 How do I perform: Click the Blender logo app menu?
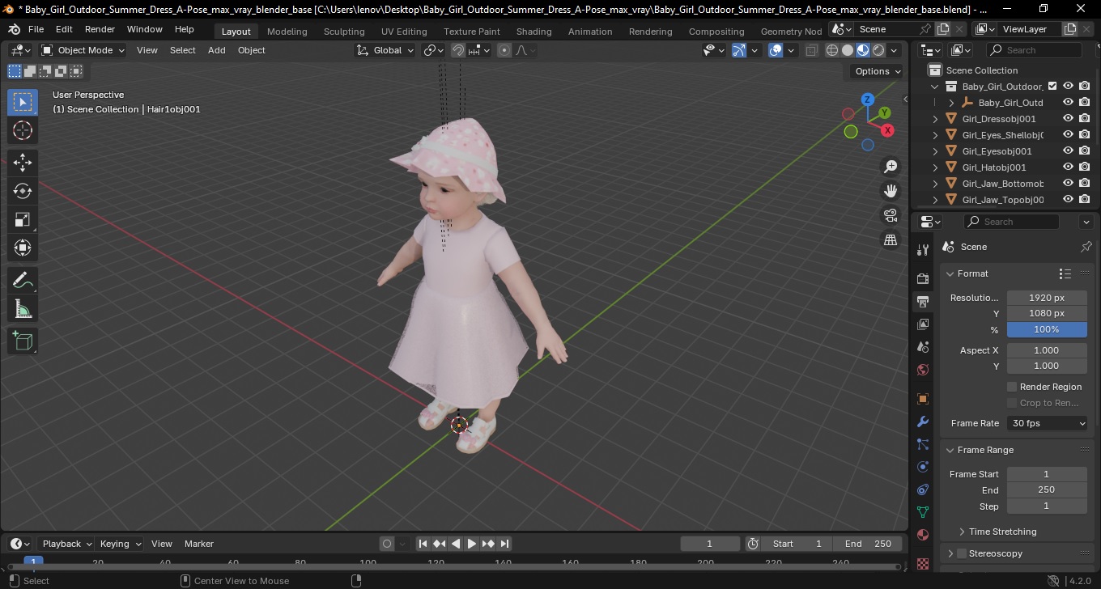point(14,29)
